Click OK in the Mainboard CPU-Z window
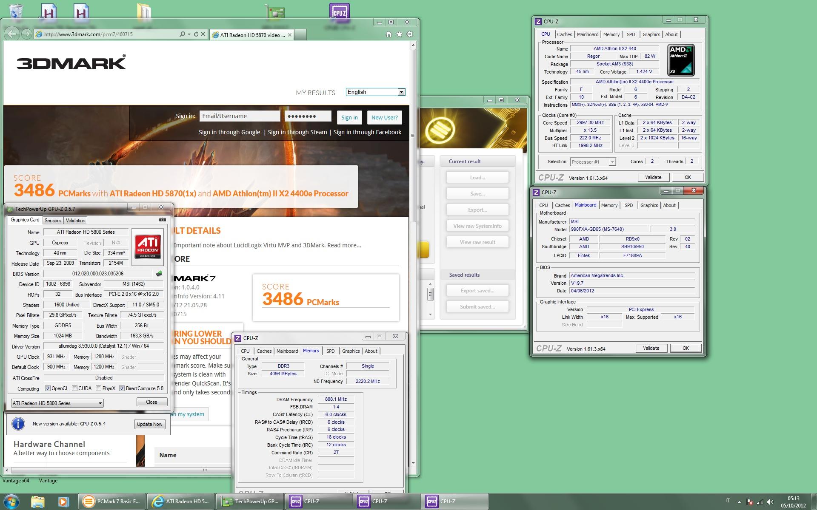Viewport: 817px width, 510px height. (x=686, y=348)
